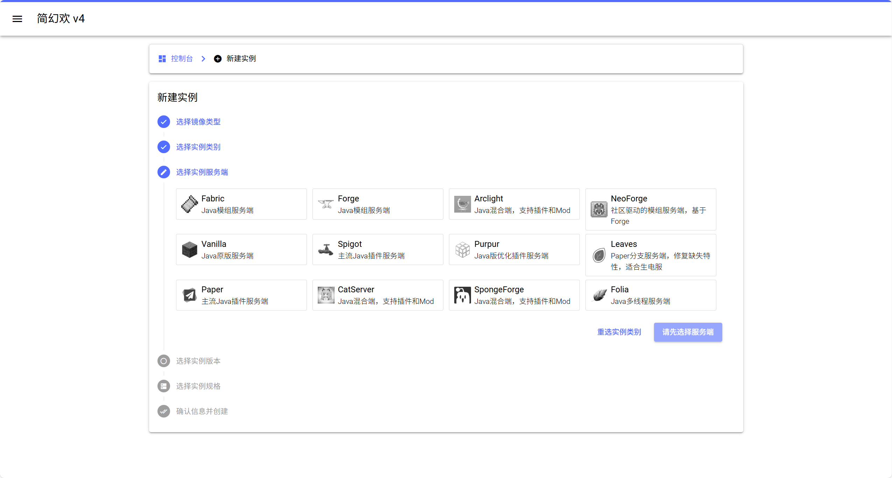Pick the Leaves server option

point(651,255)
